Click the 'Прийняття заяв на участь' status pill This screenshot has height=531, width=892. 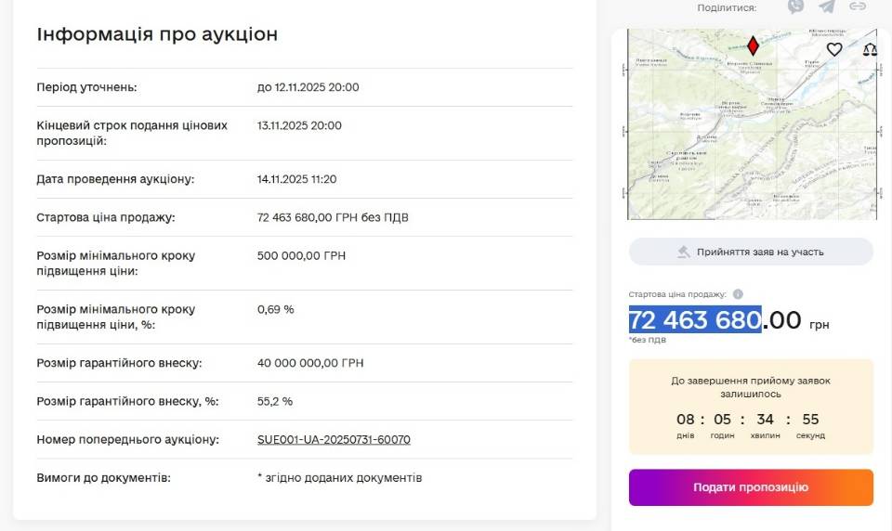point(751,252)
